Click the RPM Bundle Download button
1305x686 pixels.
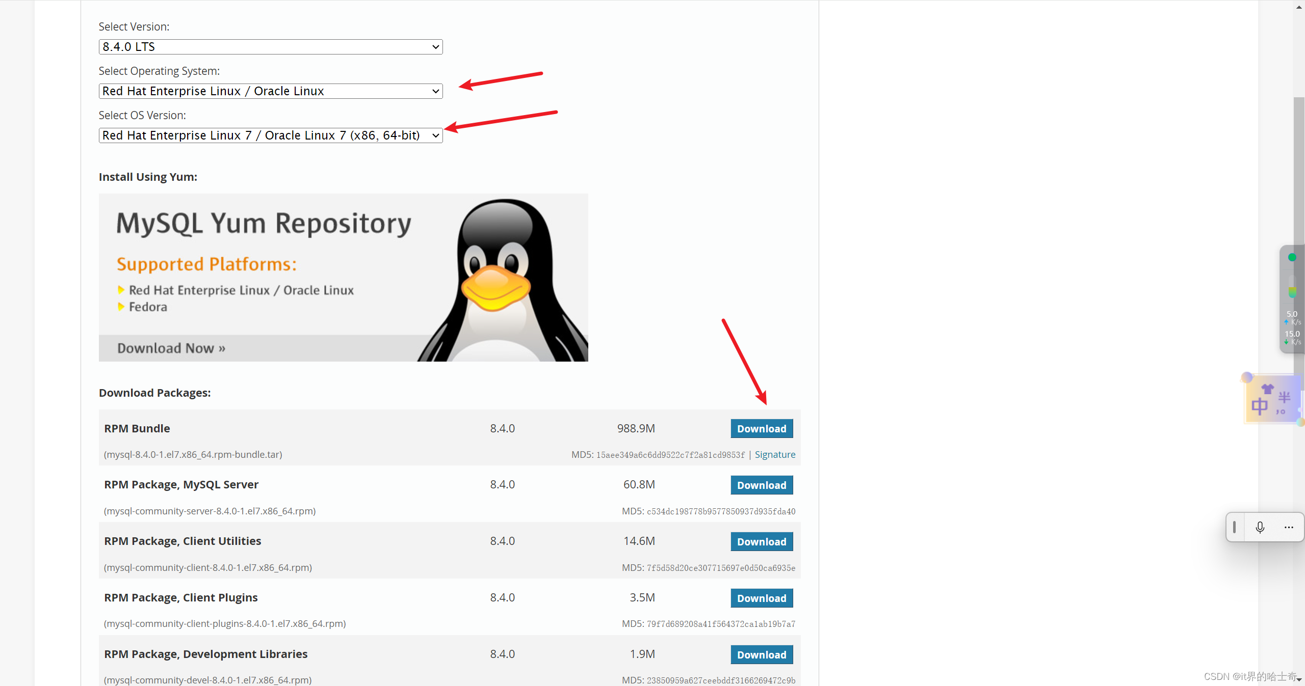(762, 428)
